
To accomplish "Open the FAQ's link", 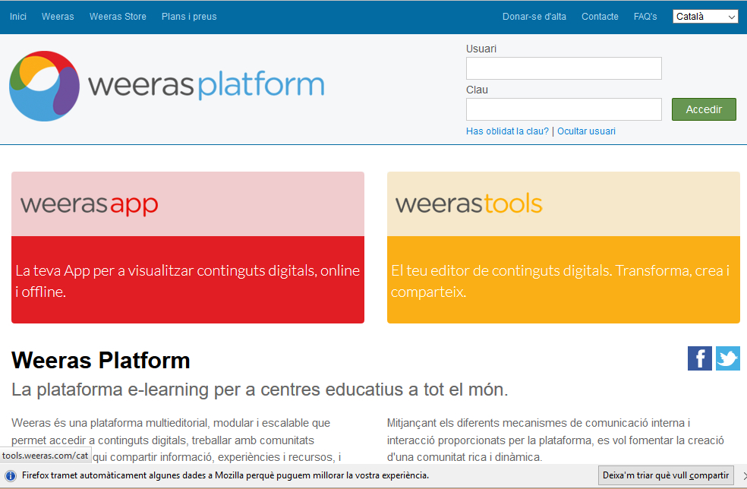I will 645,17.
